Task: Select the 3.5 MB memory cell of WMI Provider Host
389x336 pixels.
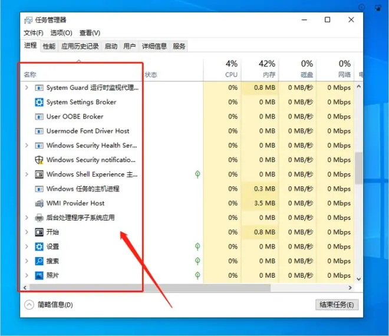Action: [260, 203]
